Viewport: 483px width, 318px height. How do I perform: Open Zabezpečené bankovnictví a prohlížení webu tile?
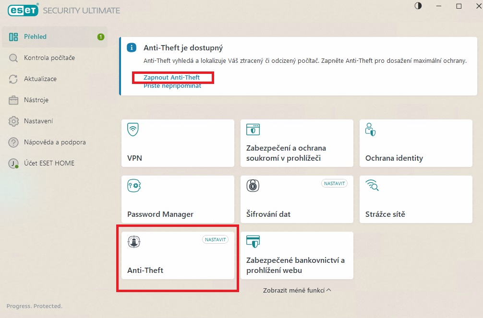pyautogui.click(x=297, y=256)
